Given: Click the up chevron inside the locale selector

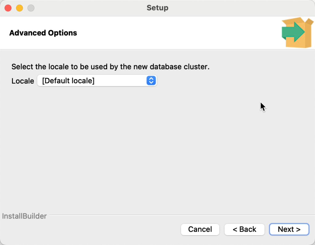Looking at the screenshot, I should pos(151,79).
